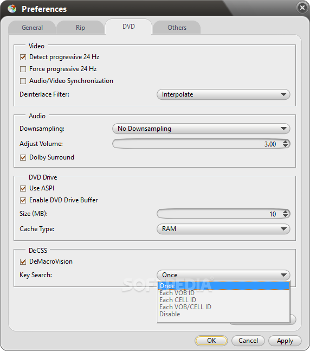This screenshot has width=310, height=351.
Task: Enable Force progressive 24 Hz
Action: (x=23, y=69)
